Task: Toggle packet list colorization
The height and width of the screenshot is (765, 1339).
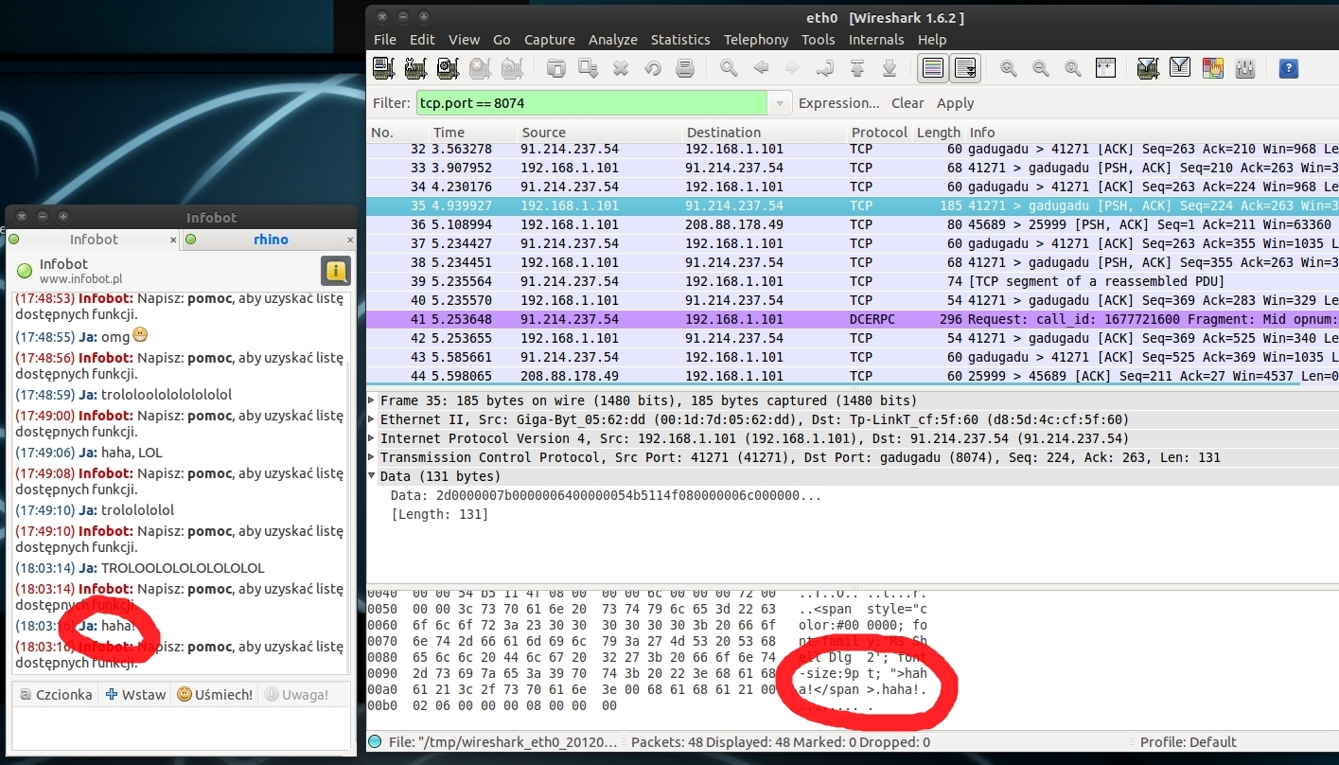Action: (x=933, y=68)
